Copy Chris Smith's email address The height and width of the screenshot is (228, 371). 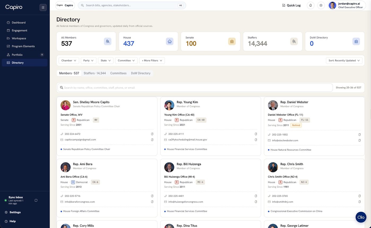(359, 202)
